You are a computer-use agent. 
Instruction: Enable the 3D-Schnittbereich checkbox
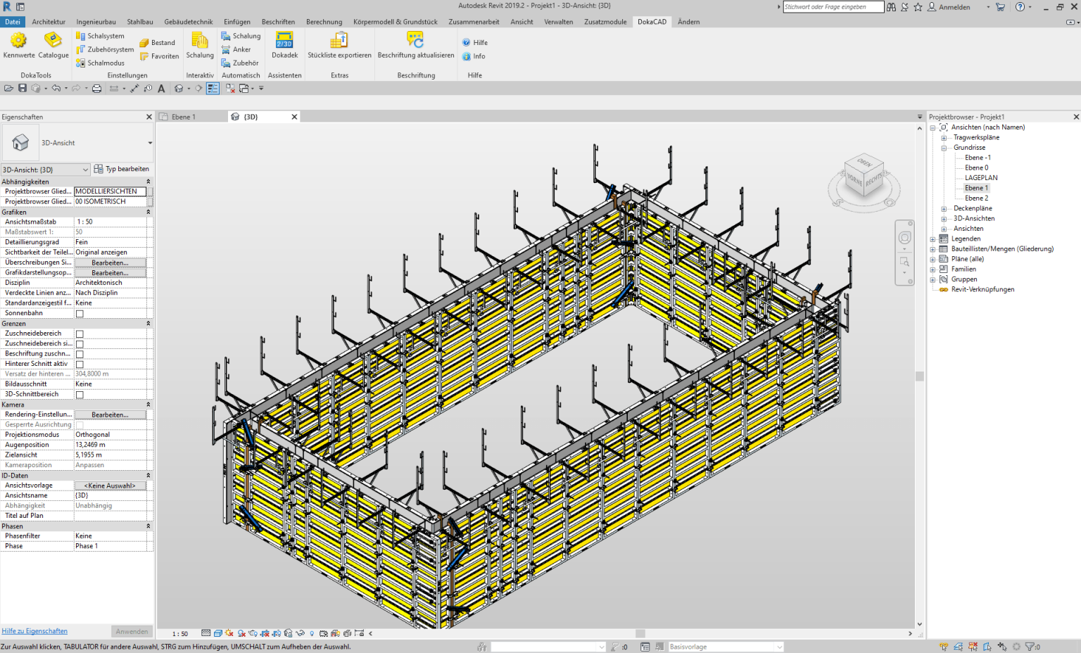point(80,395)
